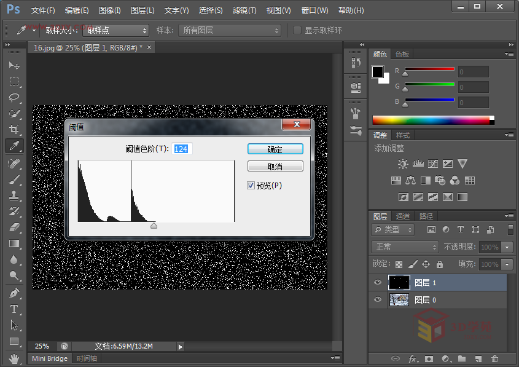
Task: Click the R channel slider handle
Action: coord(405,74)
